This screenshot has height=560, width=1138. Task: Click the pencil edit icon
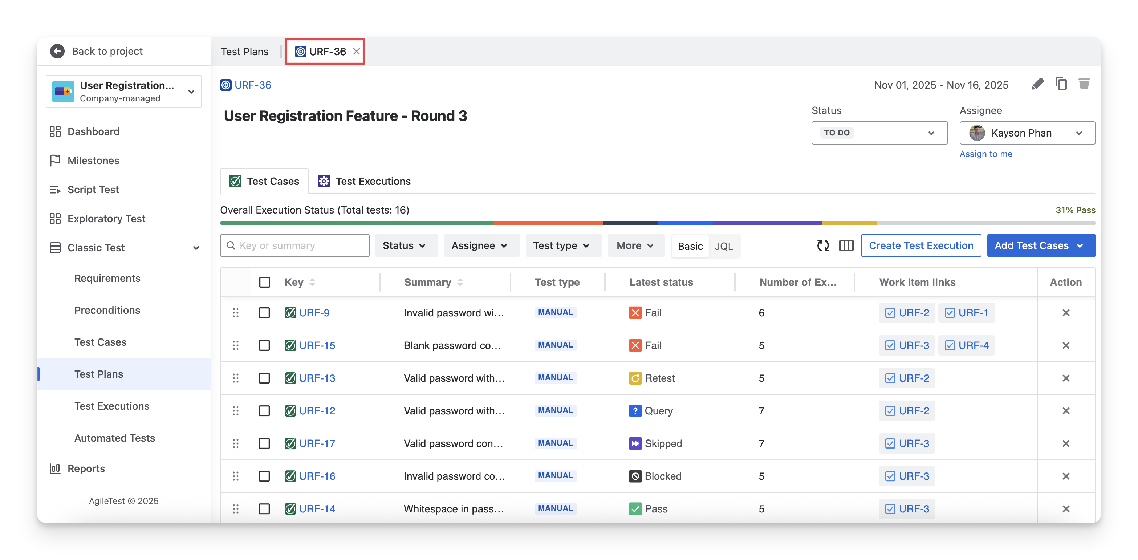coord(1037,84)
